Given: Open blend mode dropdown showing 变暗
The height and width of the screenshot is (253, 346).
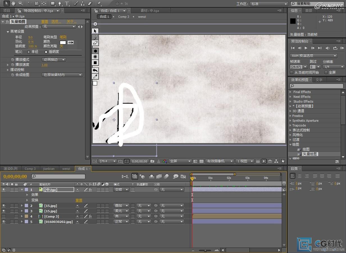Looking at the screenshot, I should coord(121,189).
